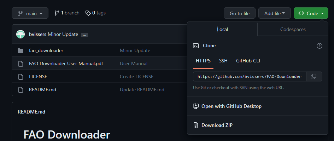Select the GitHub CLI clone option
The image size is (334, 141).
point(248,61)
